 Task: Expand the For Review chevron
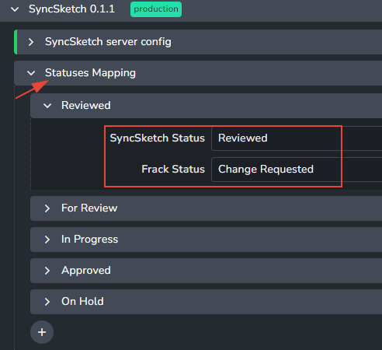(x=47, y=208)
